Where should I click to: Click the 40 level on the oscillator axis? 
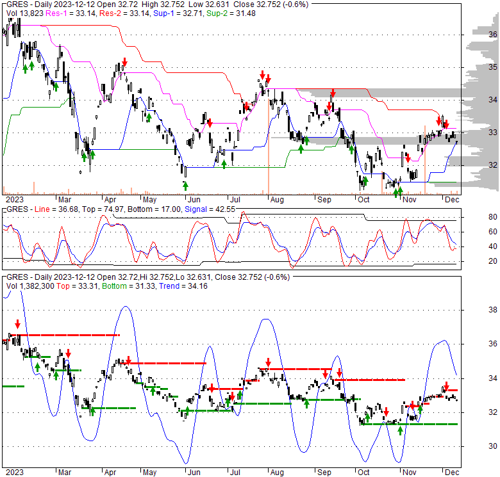pos(493,247)
